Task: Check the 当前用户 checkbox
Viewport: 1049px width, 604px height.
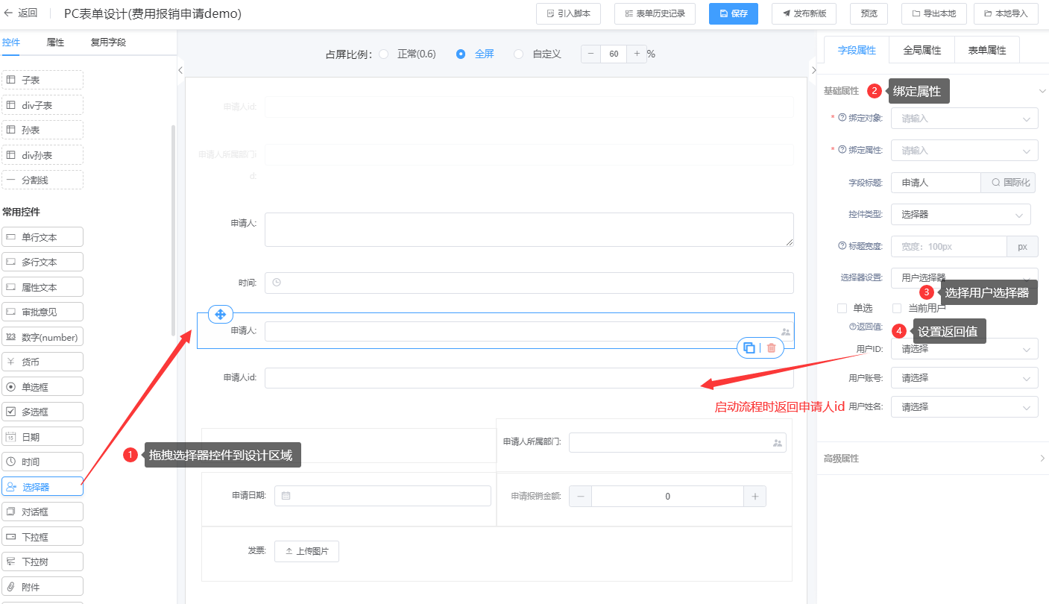Action: (897, 308)
